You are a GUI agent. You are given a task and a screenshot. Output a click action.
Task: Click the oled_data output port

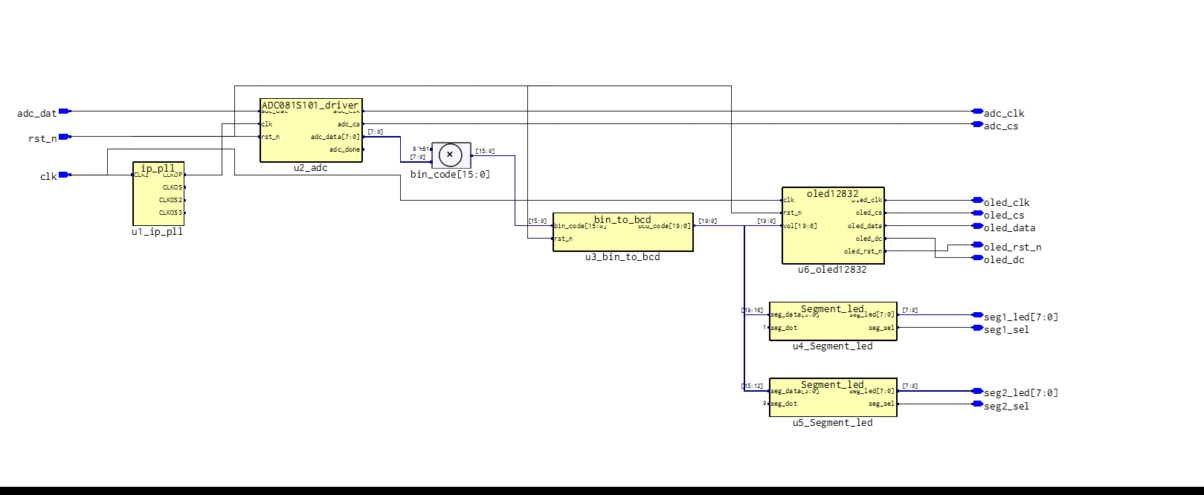978,226
